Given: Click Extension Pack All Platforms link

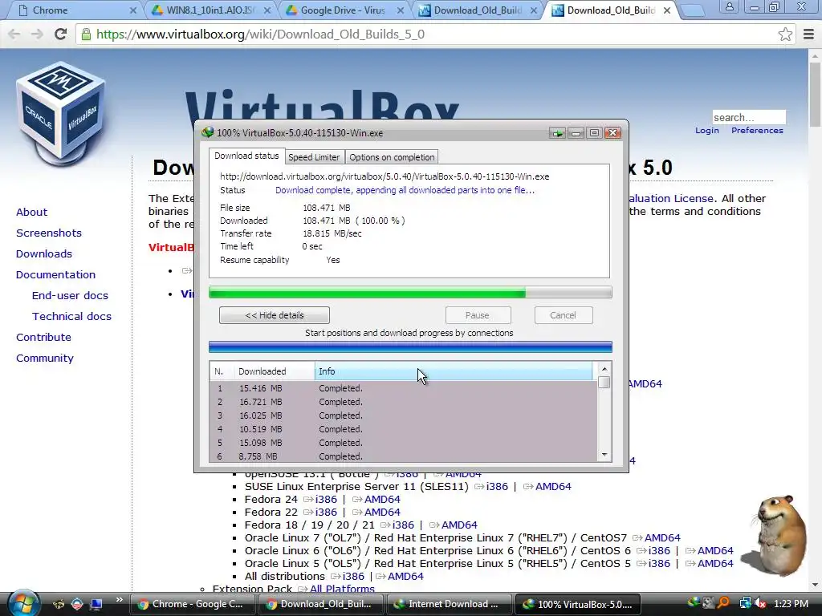Looking at the screenshot, I should pos(342,589).
